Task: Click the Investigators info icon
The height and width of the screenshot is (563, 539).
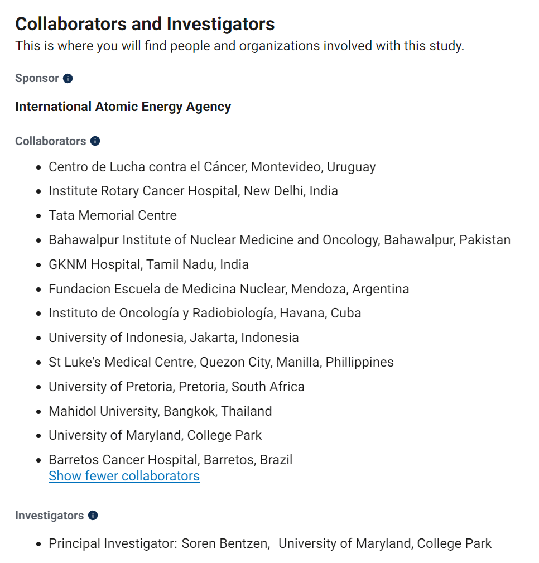Action: click(x=93, y=516)
